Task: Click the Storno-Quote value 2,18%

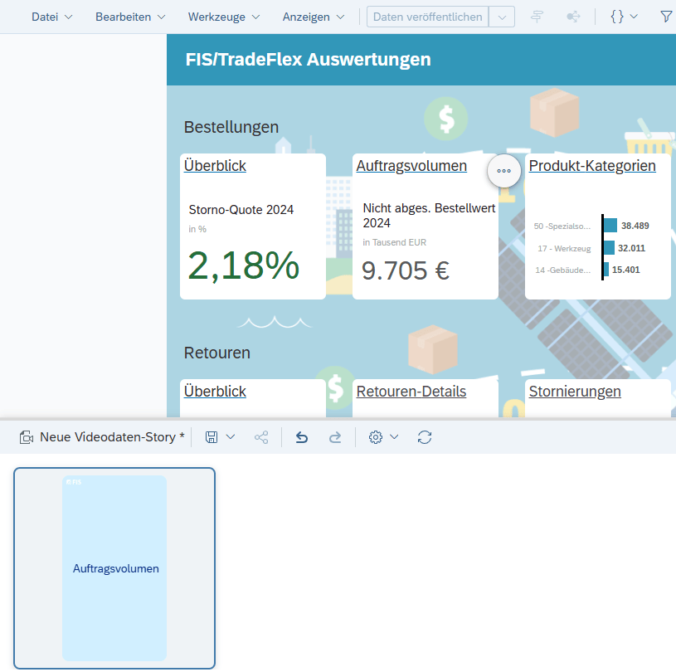Action: (x=244, y=265)
